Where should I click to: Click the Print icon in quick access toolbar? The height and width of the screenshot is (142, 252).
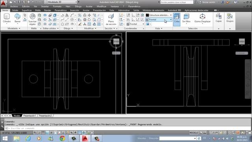28,2
